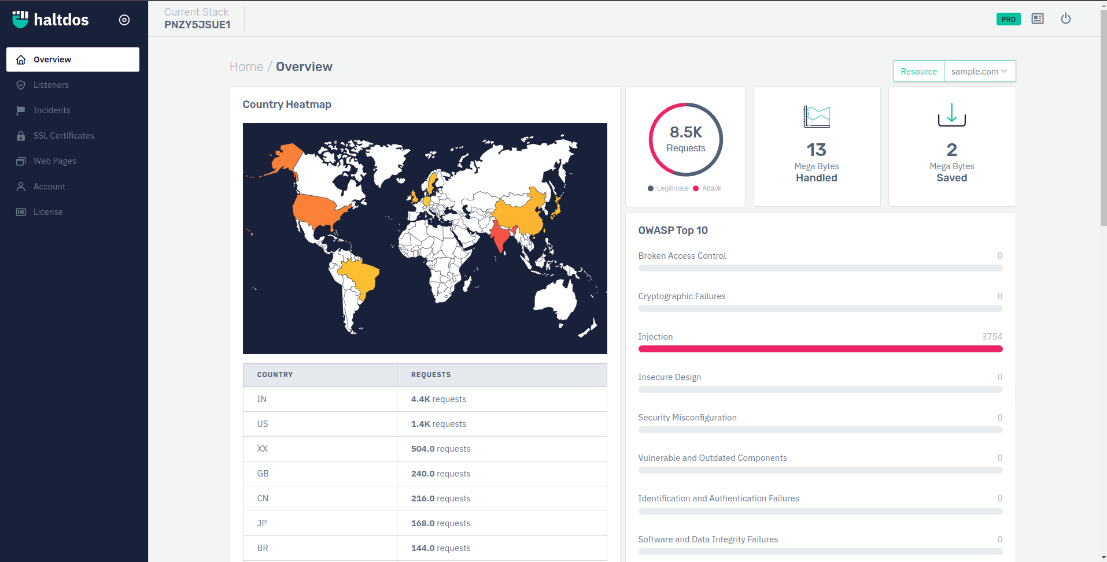Click the power/logout icon top right
This screenshot has height=562, width=1107.
tap(1066, 18)
